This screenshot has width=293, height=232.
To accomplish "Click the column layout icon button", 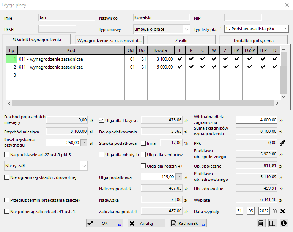I will click(x=272, y=223).
